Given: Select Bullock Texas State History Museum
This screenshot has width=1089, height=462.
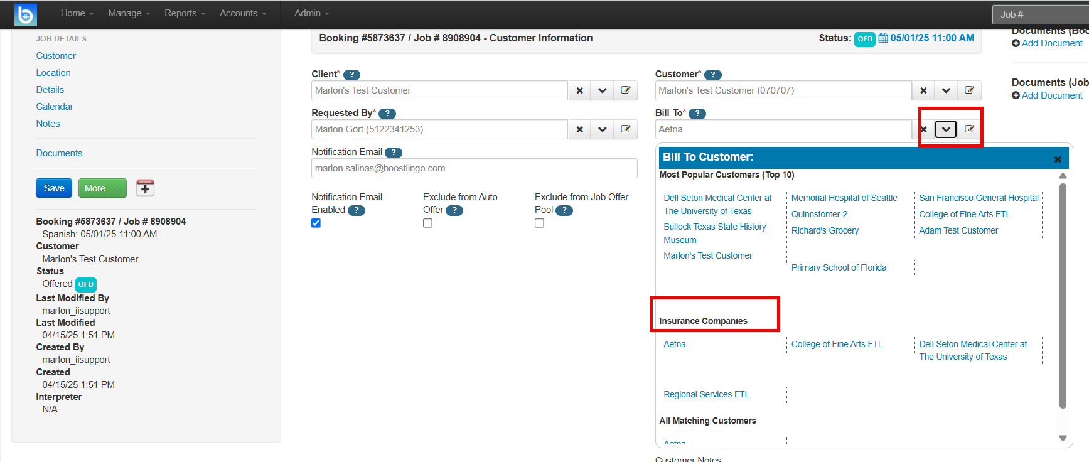Looking at the screenshot, I should [715, 234].
